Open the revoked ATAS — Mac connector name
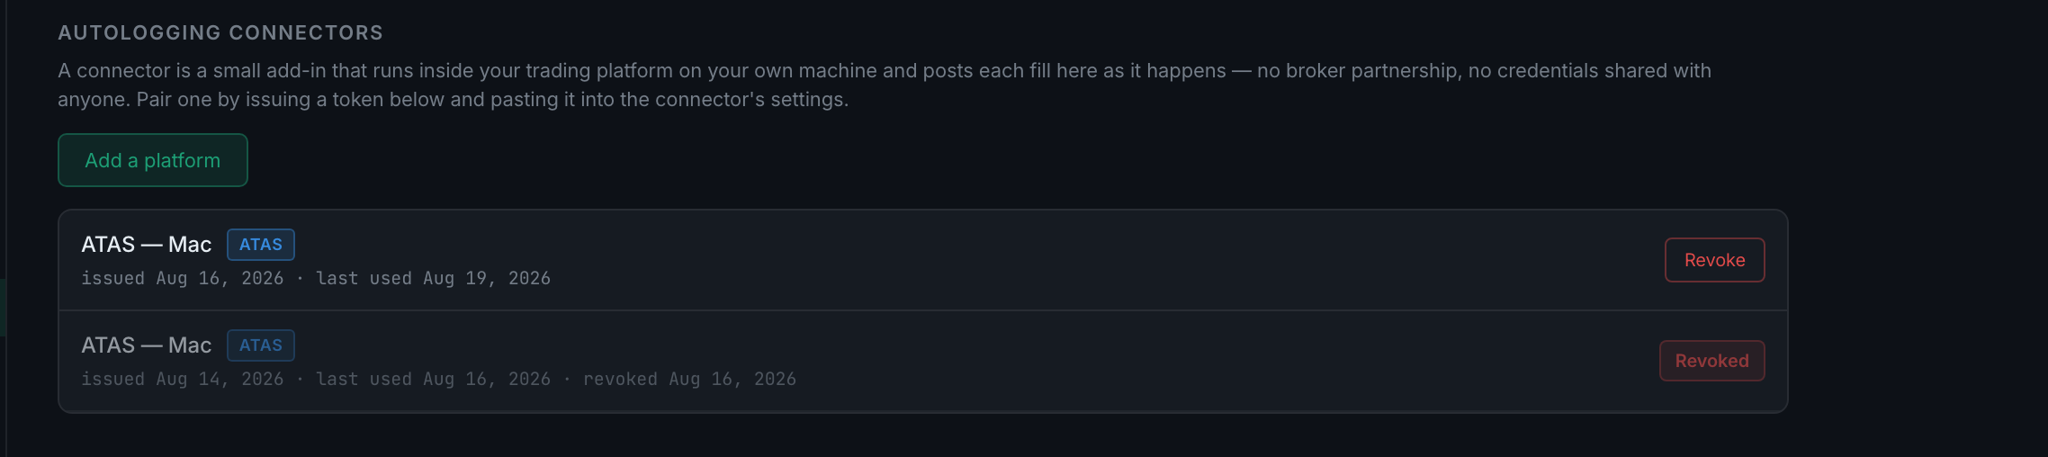 [147, 345]
